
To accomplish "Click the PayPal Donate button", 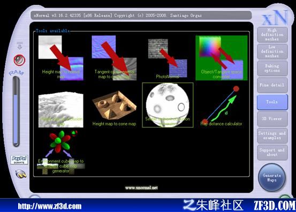I will 19,160.
